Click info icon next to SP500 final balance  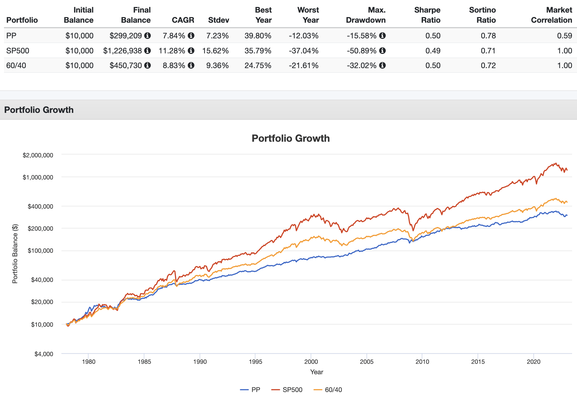point(148,51)
